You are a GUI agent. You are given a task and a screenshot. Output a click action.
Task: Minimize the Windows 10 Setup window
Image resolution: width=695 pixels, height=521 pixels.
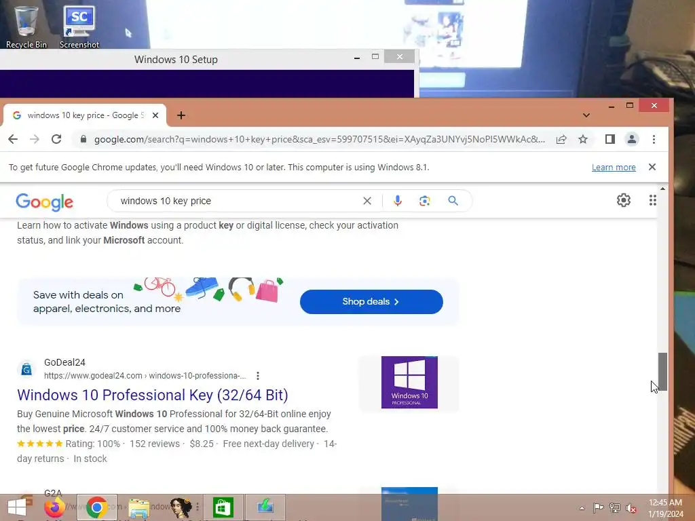point(357,57)
